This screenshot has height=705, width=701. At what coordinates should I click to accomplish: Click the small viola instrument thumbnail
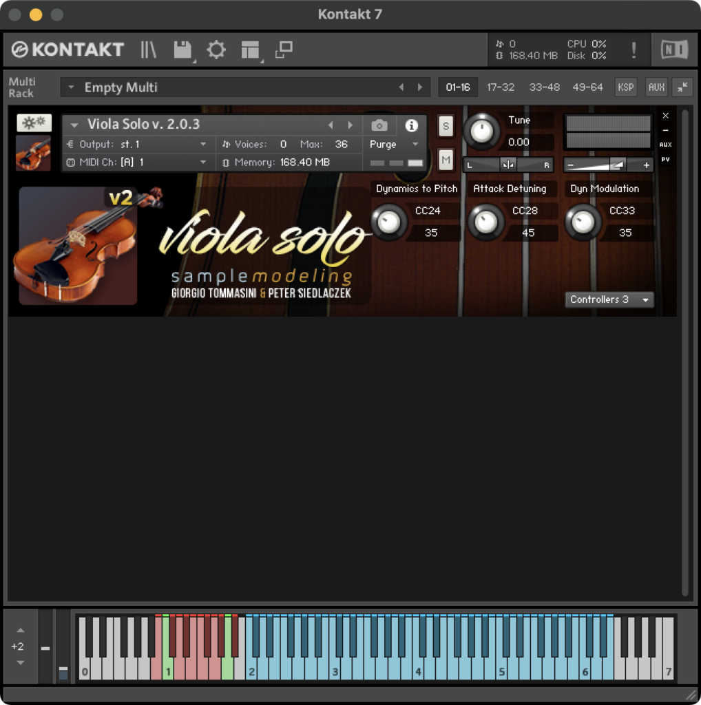tap(33, 154)
